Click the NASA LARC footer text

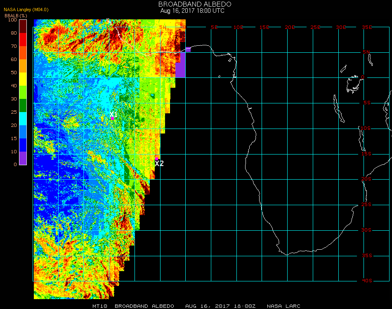(x=283, y=306)
